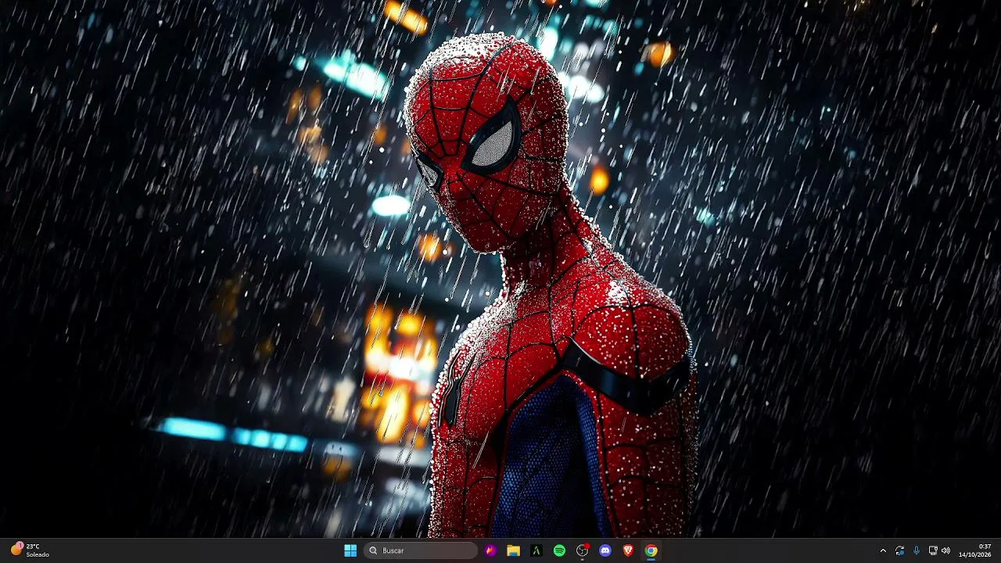
Task: Open File Explorer from the taskbar
Action: point(513,550)
